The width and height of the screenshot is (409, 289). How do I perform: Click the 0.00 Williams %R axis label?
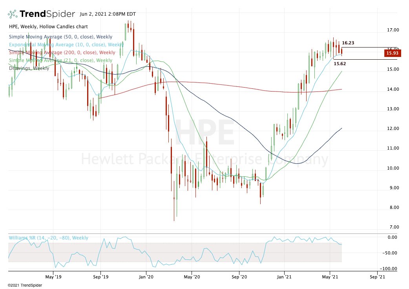(x=392, y=237)
